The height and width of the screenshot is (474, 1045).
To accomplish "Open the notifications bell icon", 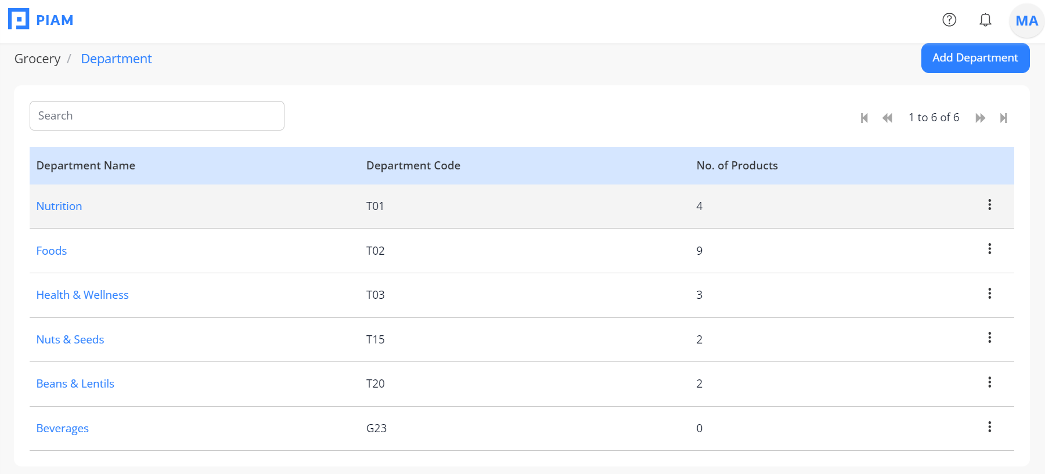I will 985,20.
